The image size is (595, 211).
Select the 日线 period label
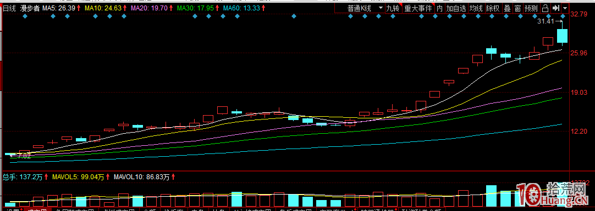(9, 8)
